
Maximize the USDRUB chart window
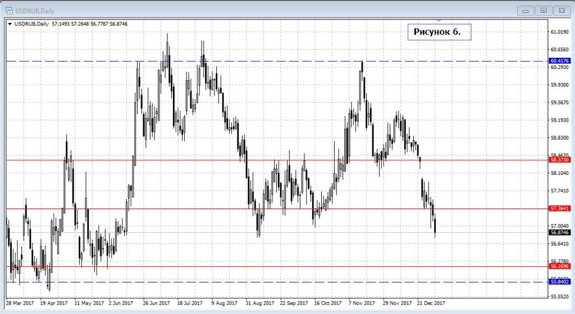(x=543, y=10)
